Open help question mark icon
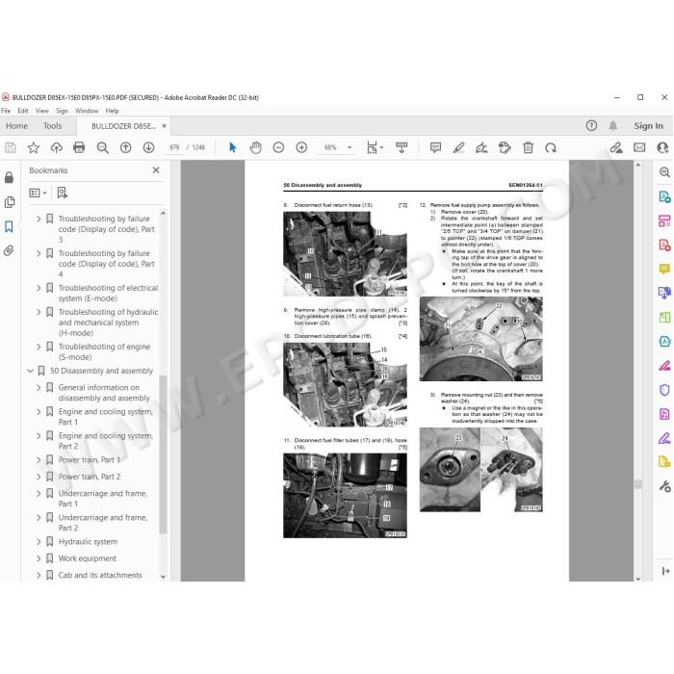 (x=591, y=125)
